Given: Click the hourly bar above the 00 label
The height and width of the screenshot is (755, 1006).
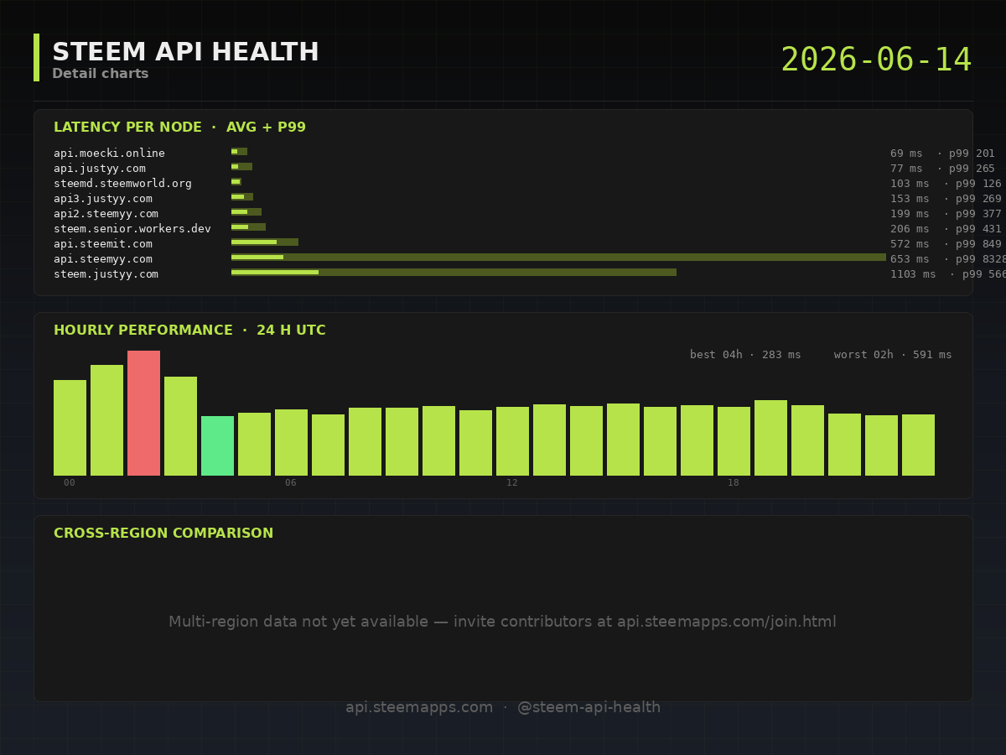Looking at the screenshot, I should point(70,428).
